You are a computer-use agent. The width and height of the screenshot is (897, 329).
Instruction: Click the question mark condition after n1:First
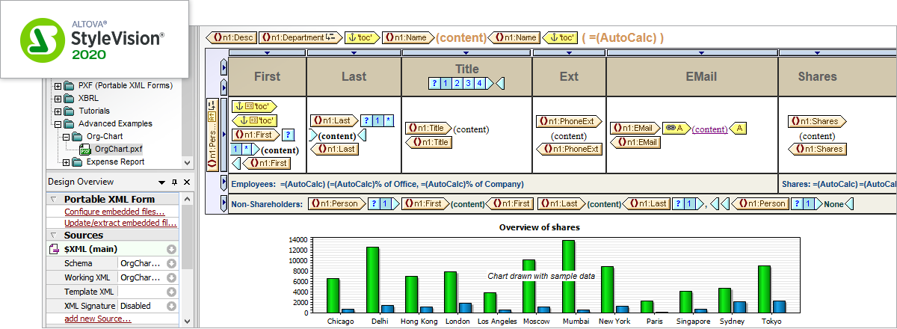[289, 135]
